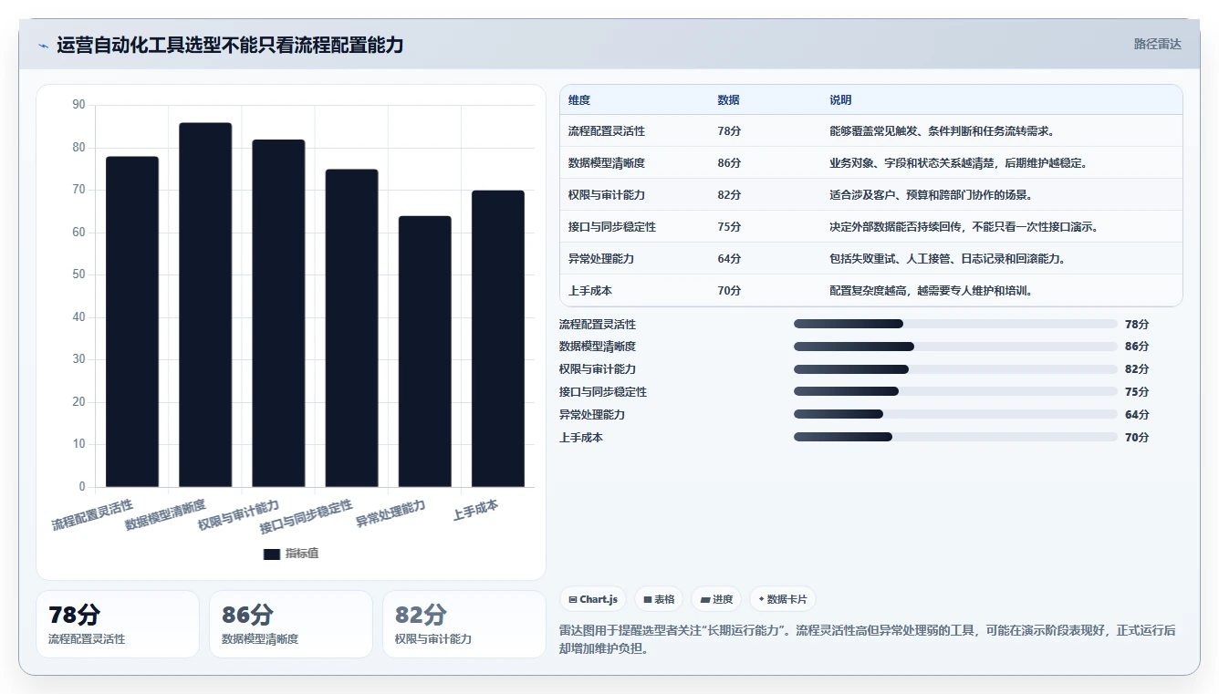This screenshot has width=1219, height=694.
Task: Click the 上手成本 progress list label
Action: coord(581,438)
